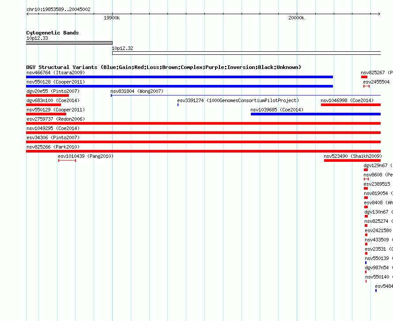Select the nsv550128 (Cooper2011) gain bar
Image resolution: width=393 pixels, height=321 pixels.
coord(179,86)
